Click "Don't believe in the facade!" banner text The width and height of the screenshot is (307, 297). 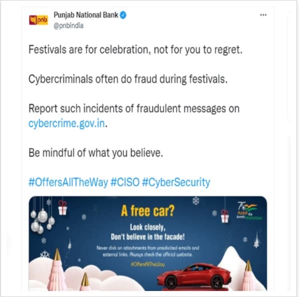(x=148, y=237)
